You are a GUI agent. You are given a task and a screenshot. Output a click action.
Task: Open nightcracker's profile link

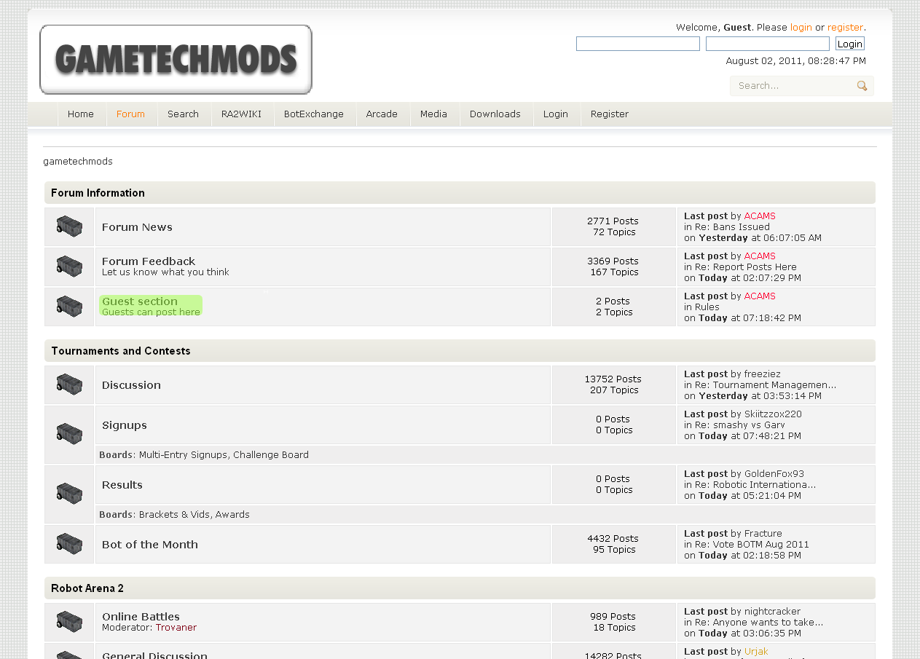click(x=772, y=612)
